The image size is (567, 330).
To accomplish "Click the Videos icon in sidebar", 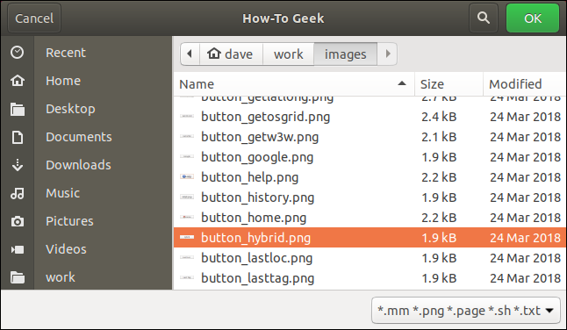I will pos(17,249).
